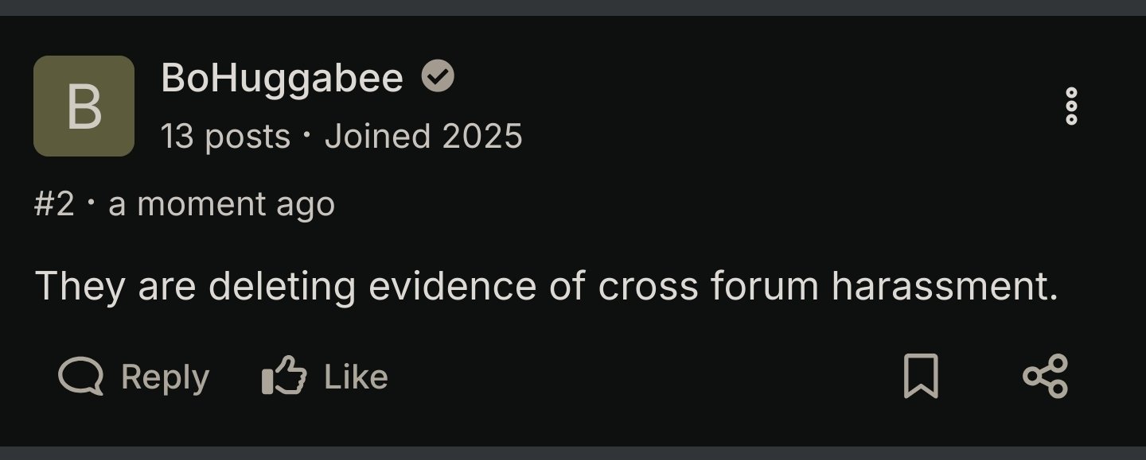
Task: Click the "Joined 2025" text
Action: 423,136
